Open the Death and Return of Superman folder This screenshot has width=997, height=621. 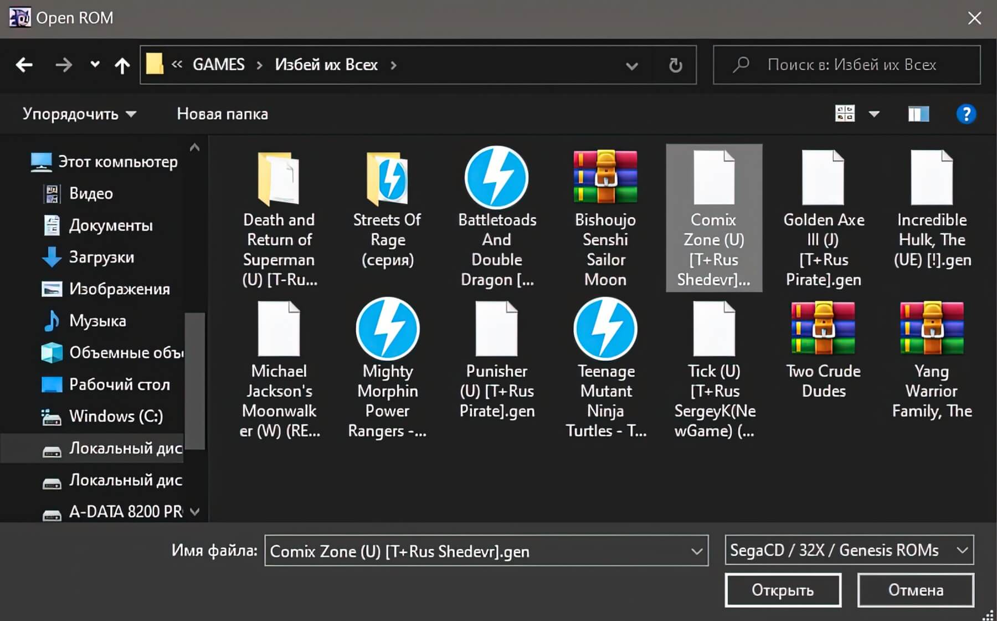point(279,219)
